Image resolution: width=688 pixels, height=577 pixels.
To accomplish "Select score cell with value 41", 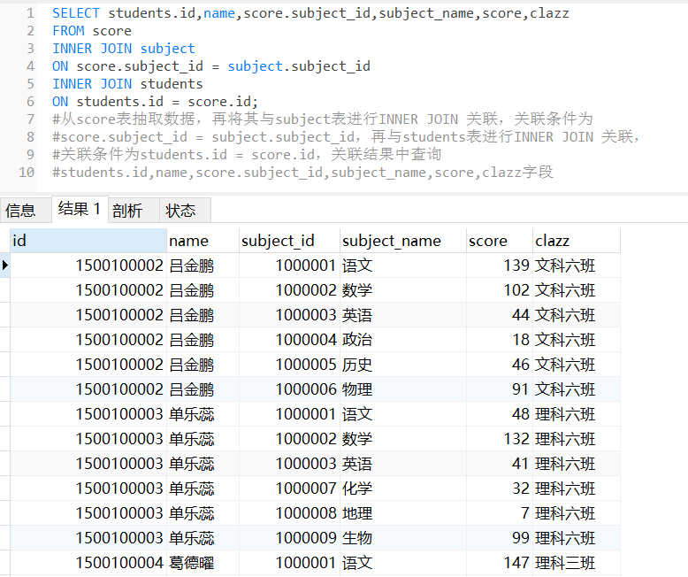I will (x=500, y=464).
